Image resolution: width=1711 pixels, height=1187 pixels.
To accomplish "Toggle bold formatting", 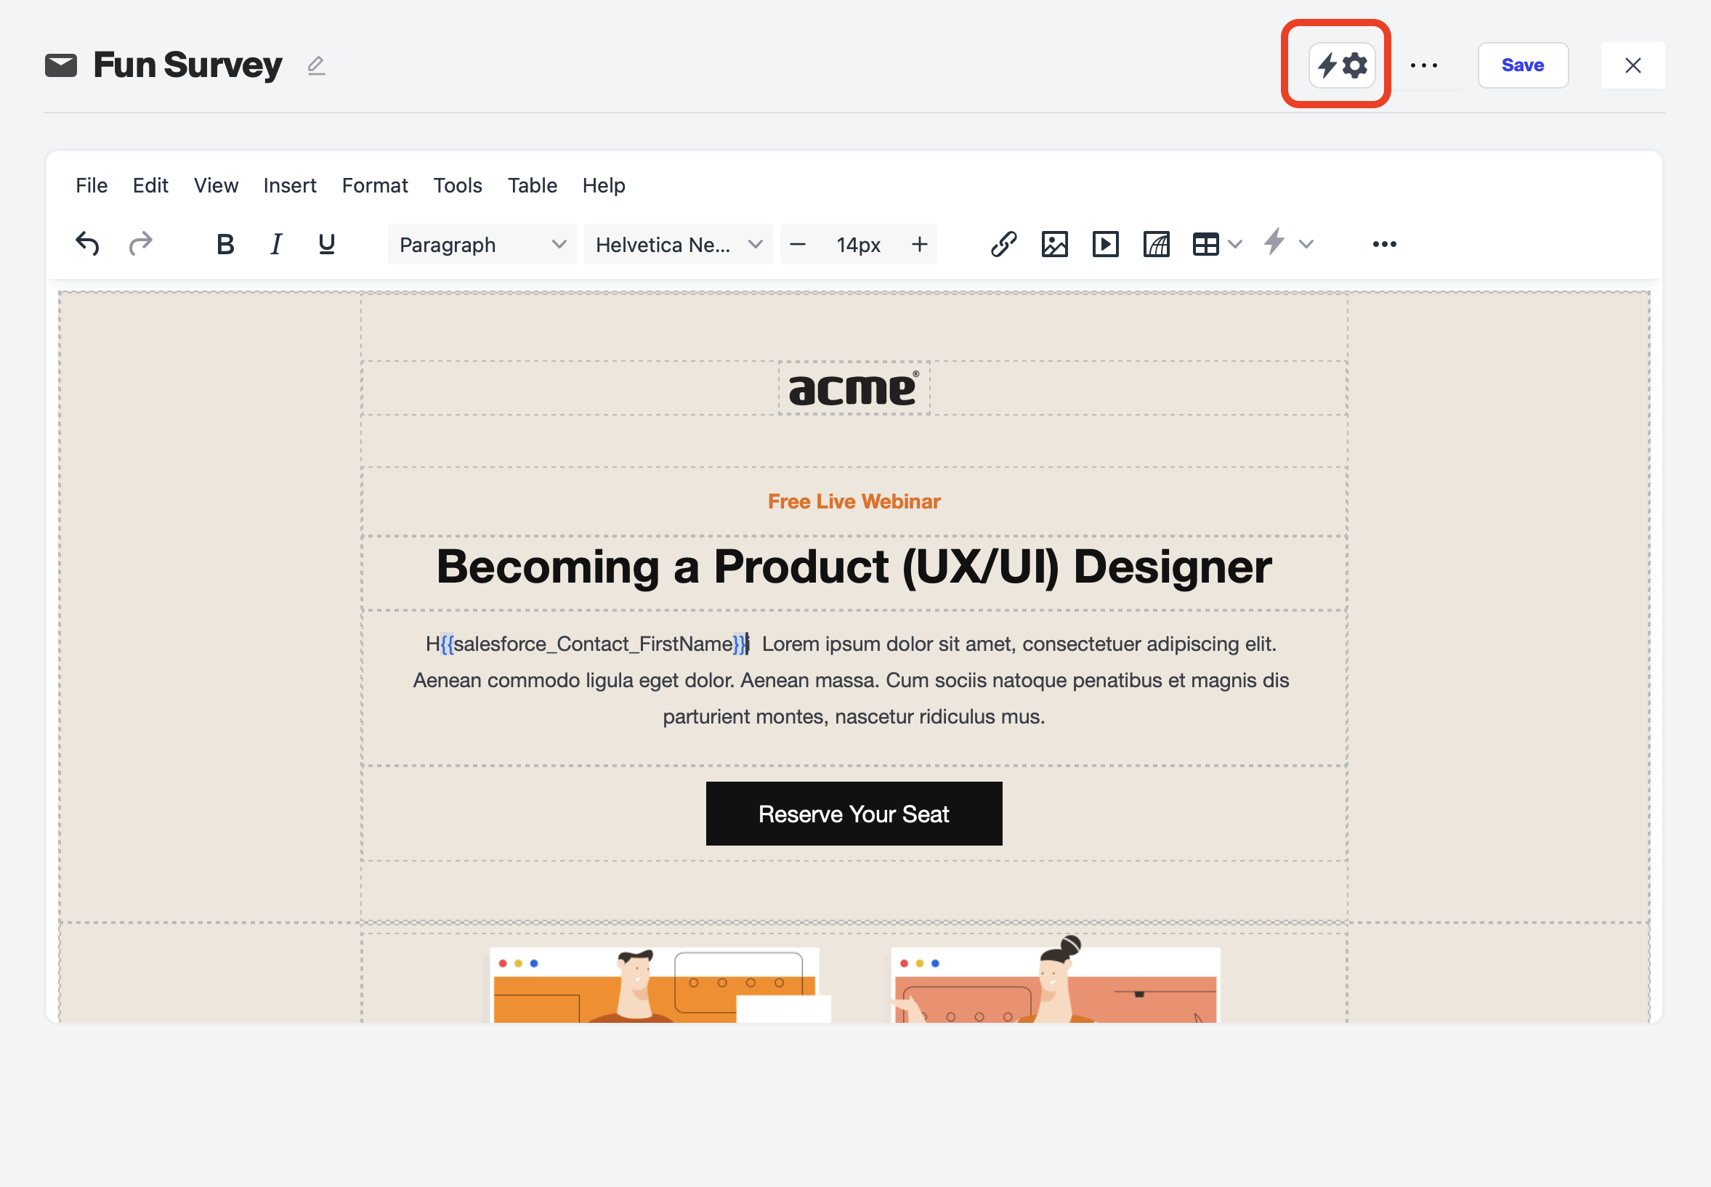I will 225,244.
